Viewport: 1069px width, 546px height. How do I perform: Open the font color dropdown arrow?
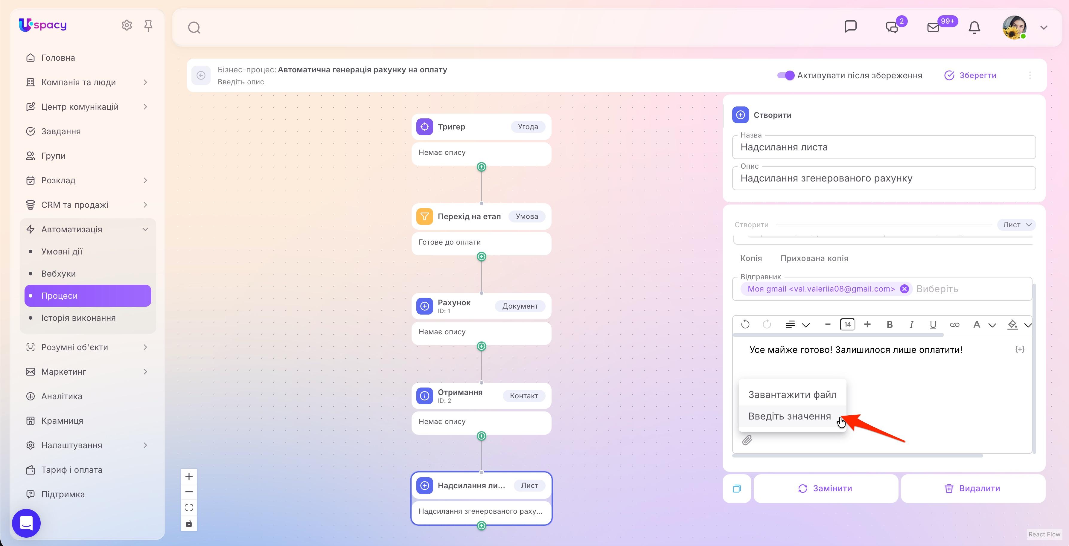point(992,325)
